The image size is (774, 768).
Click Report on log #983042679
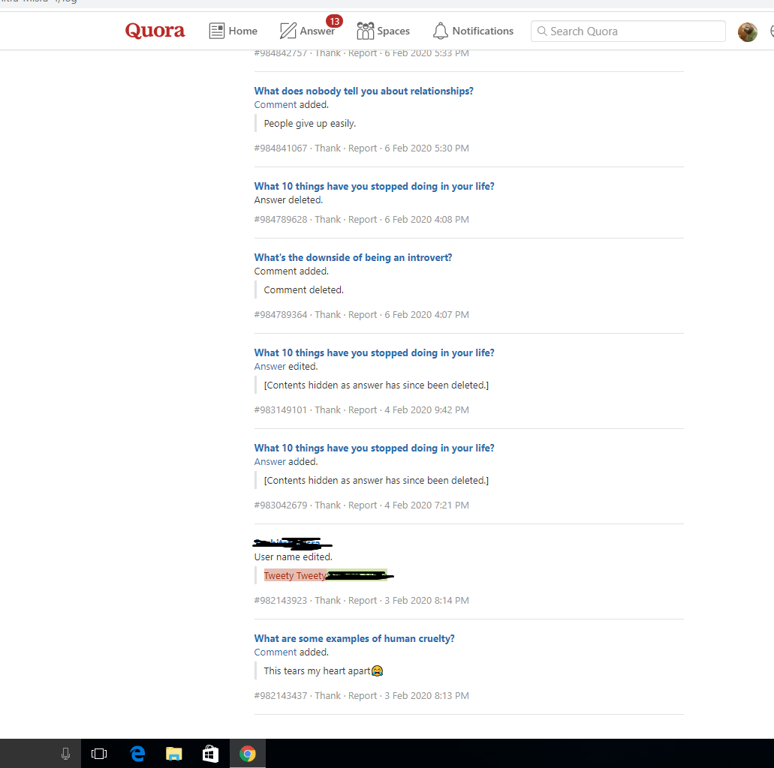pos(363,505)
